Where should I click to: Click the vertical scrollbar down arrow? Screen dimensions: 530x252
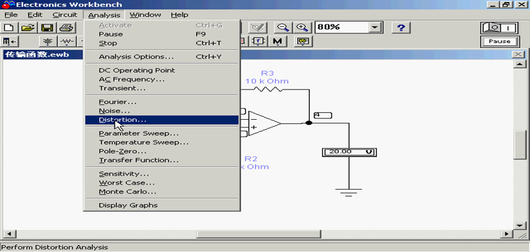[x=519, y=225]
